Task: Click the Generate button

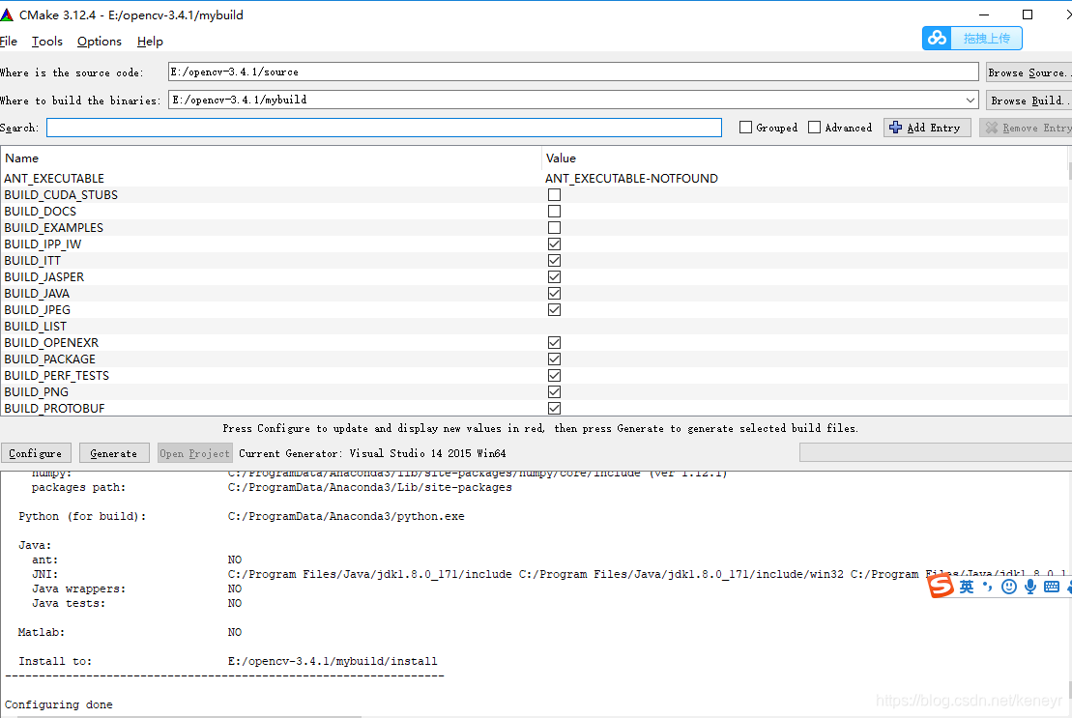Action: pos(113,453)
